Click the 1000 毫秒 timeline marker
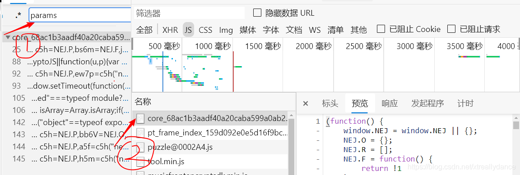This screenshot has width=520, height=175. click(213, 46)
